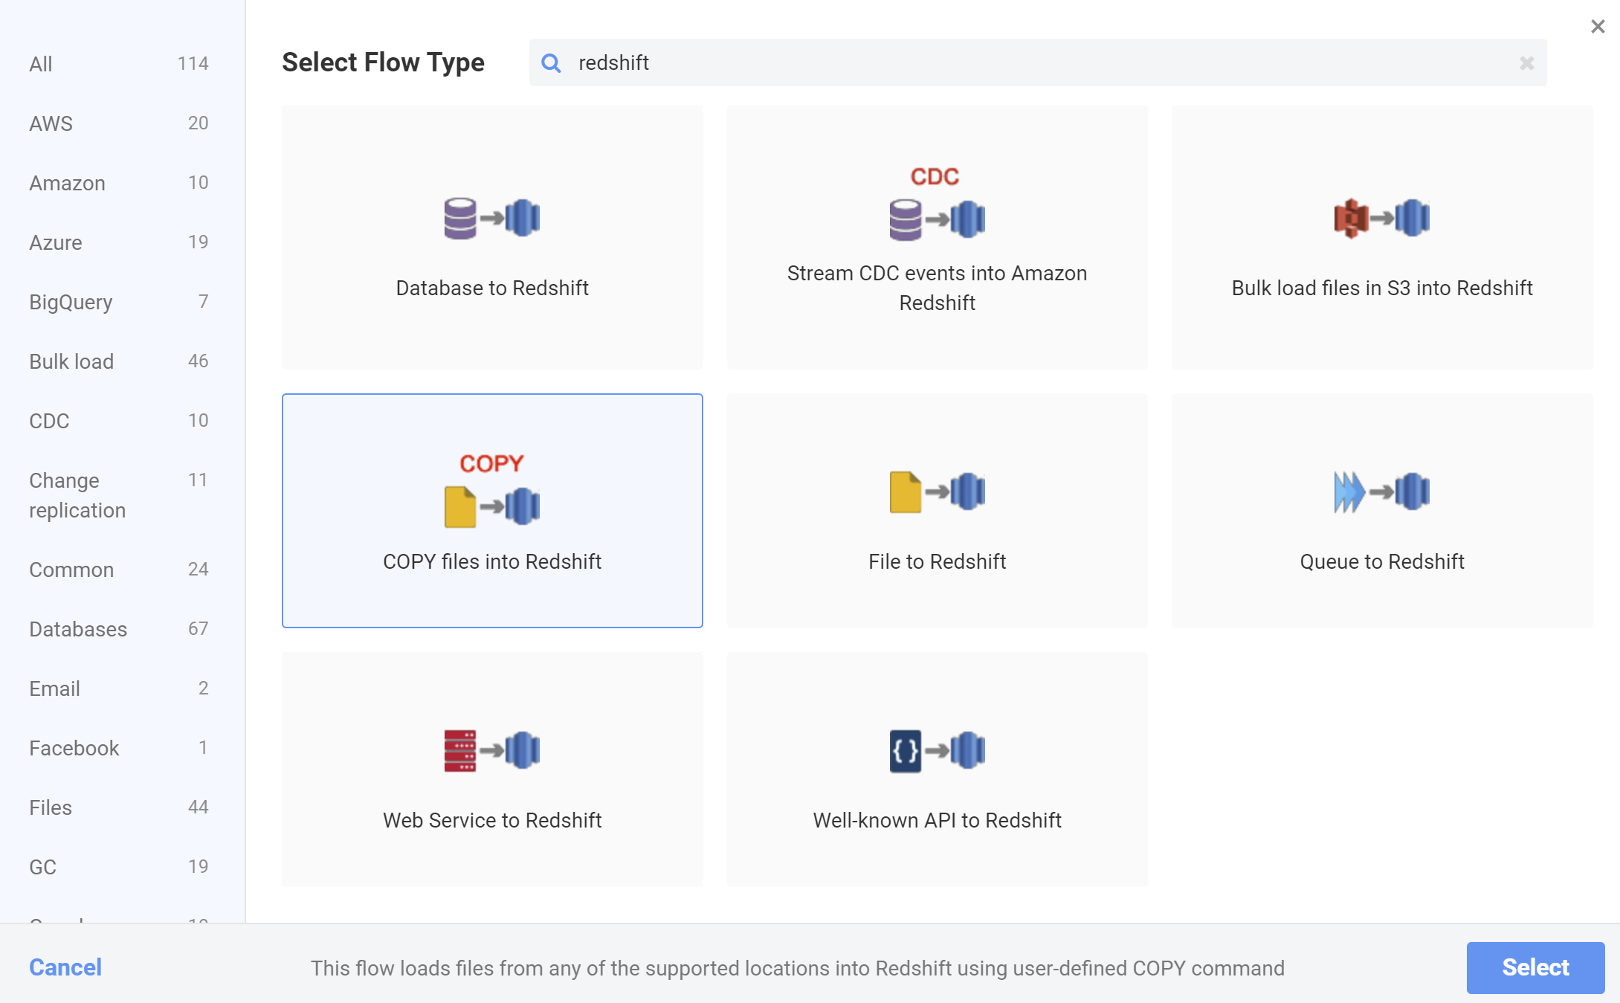Image resolution: width=1620 pixels, height=1003 pixels.
Task: Select the Queue to Redshift flow icon
Action: (1382, 492)
